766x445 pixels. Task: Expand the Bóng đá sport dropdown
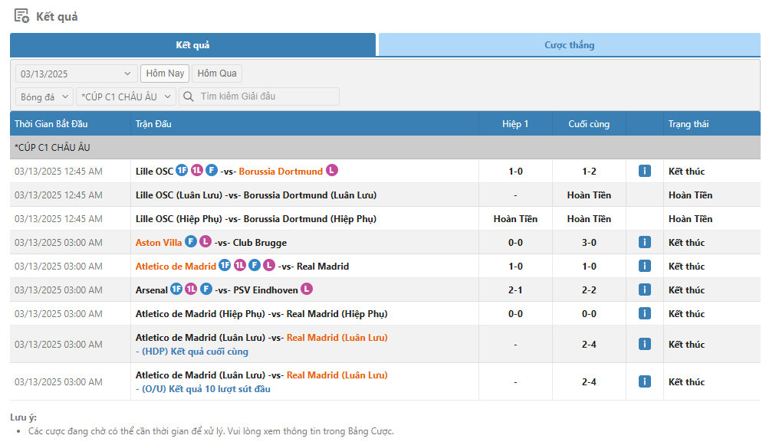point(44,97)
